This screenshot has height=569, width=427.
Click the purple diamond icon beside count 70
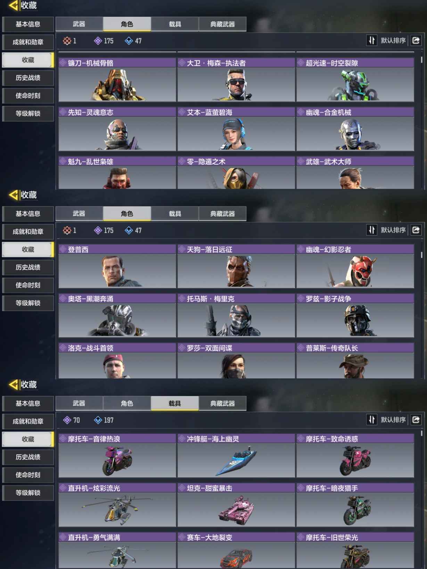pos(67,420)
